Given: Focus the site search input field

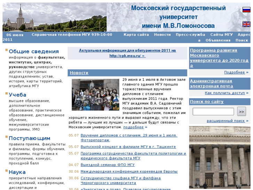Looking at the screenshot, I should (x=213, y=112).
